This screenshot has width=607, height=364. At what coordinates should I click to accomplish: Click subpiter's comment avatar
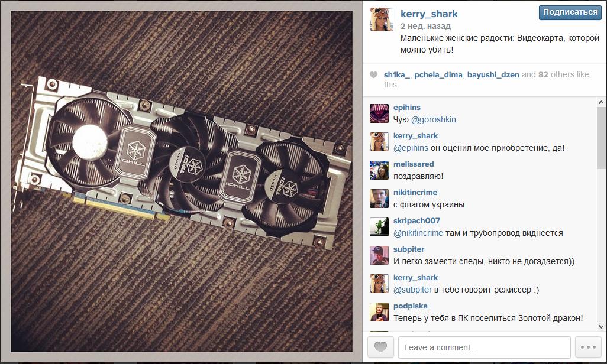[379, 255]
